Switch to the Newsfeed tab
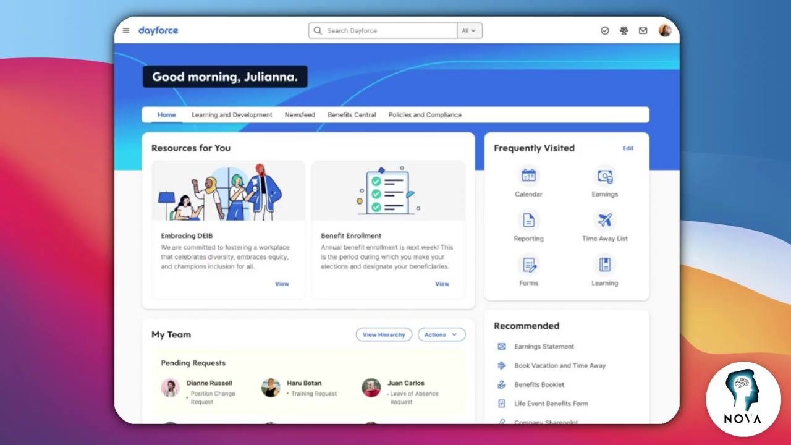791x445 pixels. 300,115
